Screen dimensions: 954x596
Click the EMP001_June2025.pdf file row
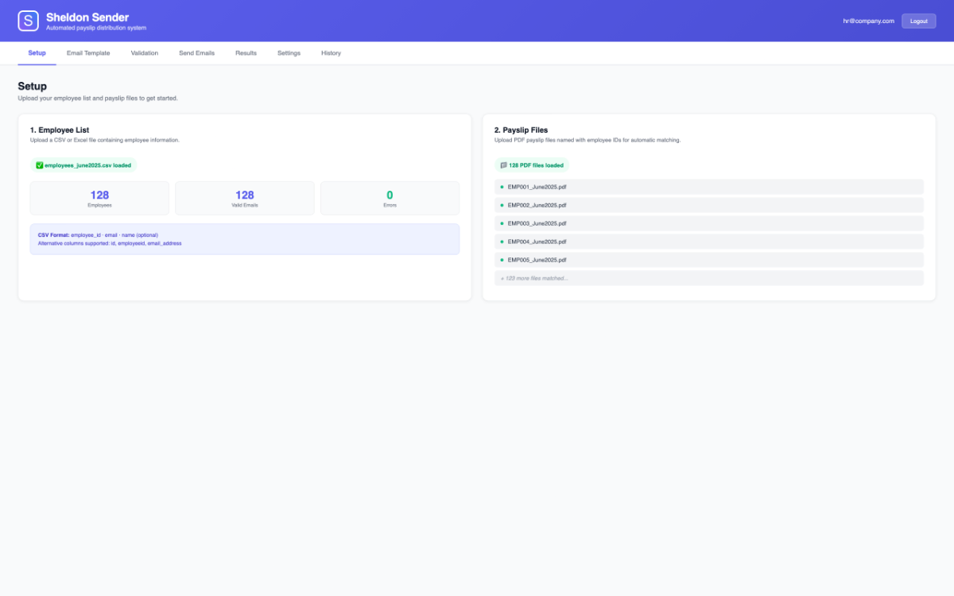pyautogui.click(x=709, y=187)
